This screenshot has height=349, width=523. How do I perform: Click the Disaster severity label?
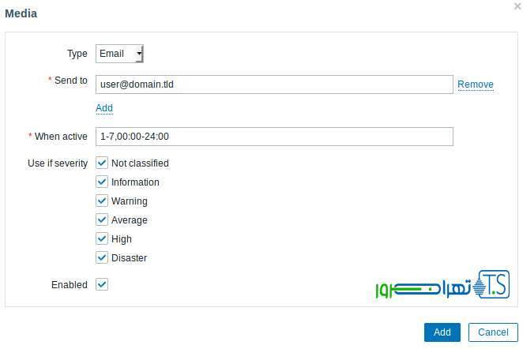129,258
